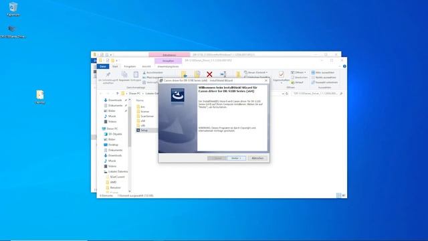Click Bearbeiten in the ribbon
Image resolution: width=428 pixels, height=241 pixels.
click(299, 78)
